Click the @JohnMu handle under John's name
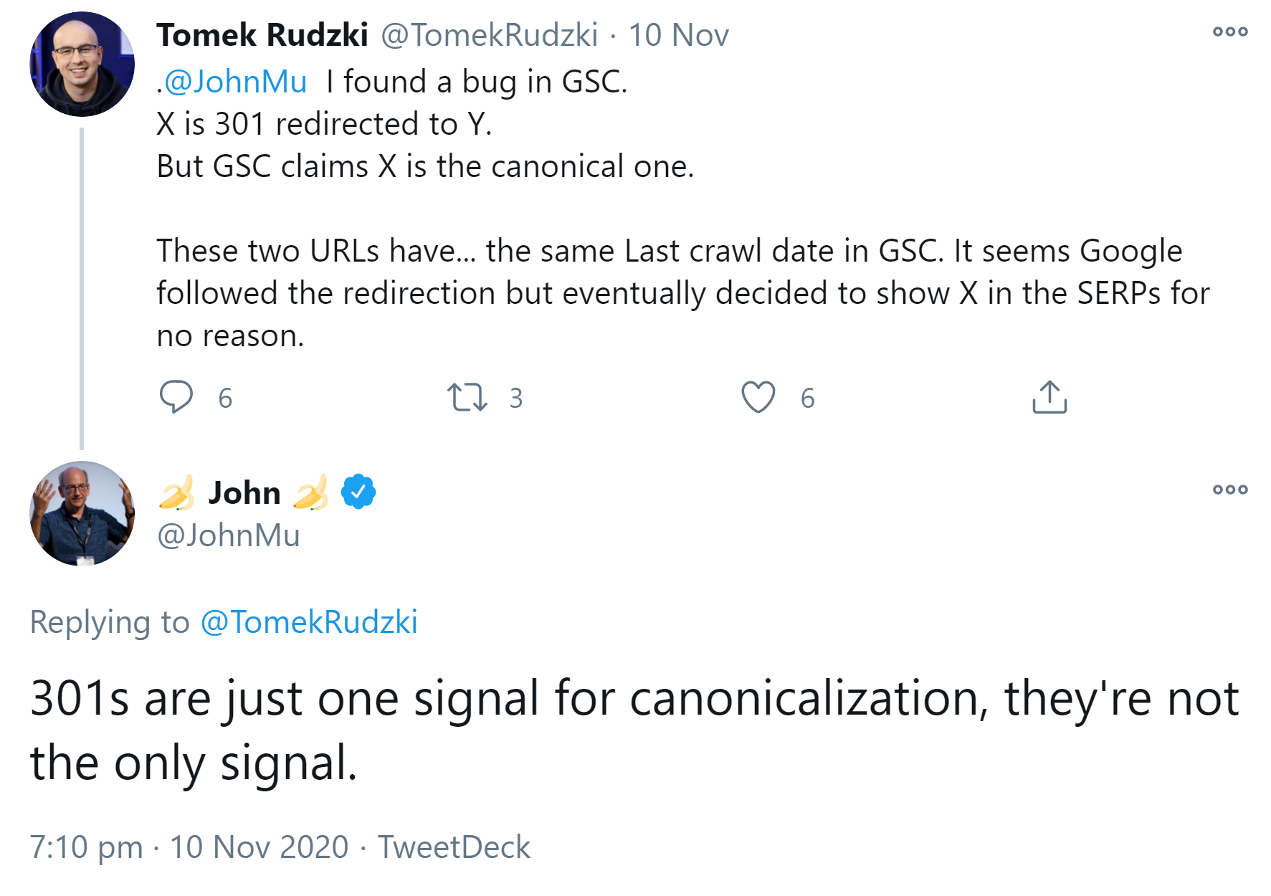Screen dimensions: 1271x896 click(x=228, y=535)
